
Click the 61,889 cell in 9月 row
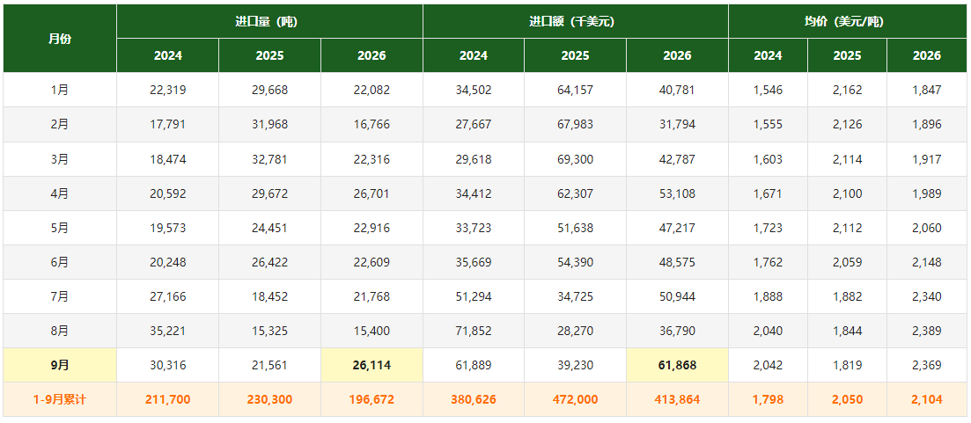click(x=473, y=365)
